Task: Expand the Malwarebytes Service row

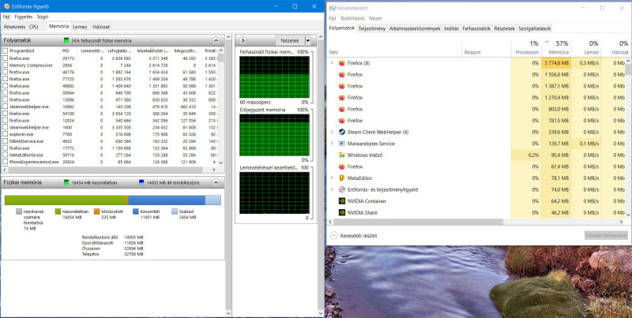Action: pyautogui.click(x=332, y=144)
